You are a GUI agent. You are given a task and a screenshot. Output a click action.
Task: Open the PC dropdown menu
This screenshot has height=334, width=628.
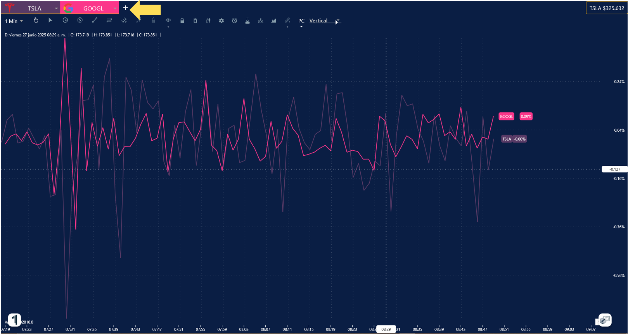301,21
